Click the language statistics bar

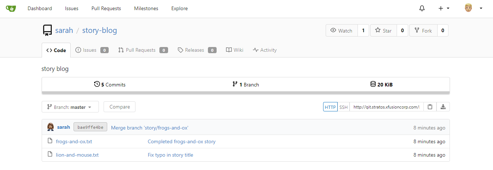(x=246, y=93)
